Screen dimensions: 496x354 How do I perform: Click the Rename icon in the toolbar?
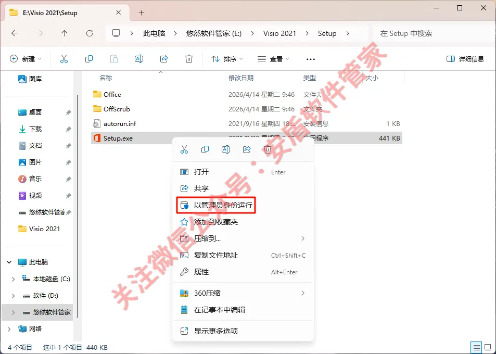pyautogui.click(x=139, y=59)
